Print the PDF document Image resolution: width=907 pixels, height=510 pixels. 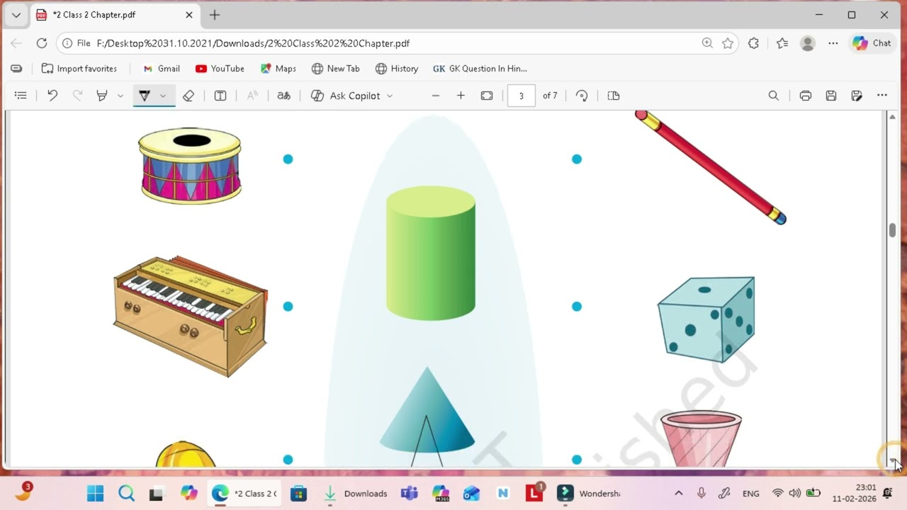pos(806,96)
